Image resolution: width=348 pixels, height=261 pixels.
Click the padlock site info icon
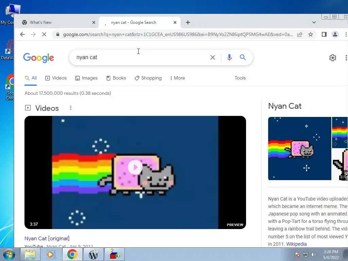point(58,34)
